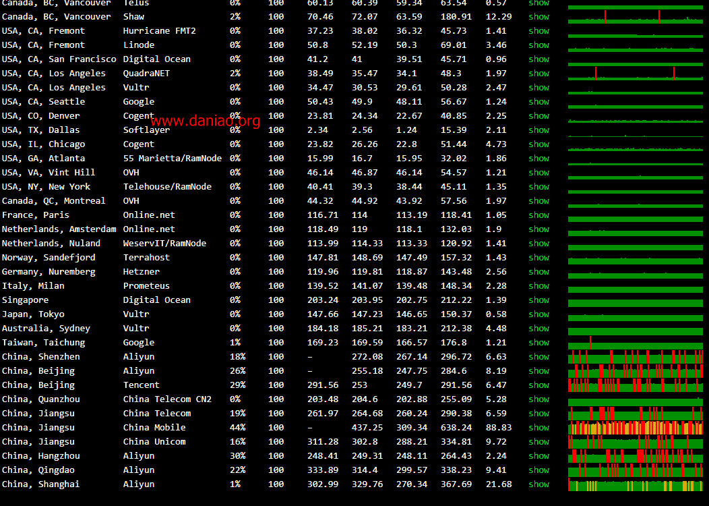Click the ping graph for Taiwan, Taichung
The width and height of the screenshot is (709, 506).
[636, 343]
